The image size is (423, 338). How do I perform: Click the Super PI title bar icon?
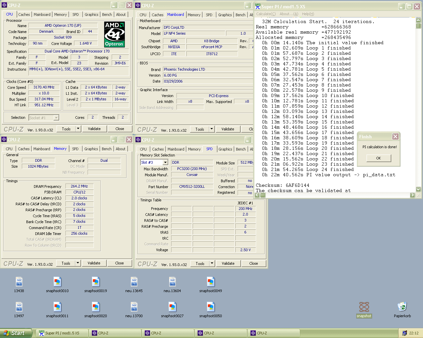258,6
